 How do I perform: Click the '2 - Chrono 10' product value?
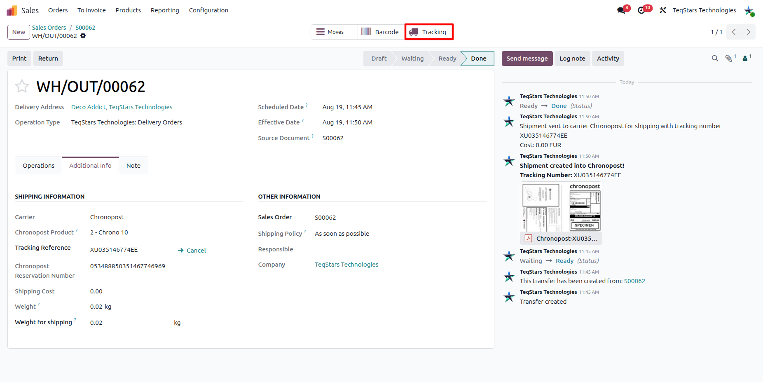coord(109,232)
